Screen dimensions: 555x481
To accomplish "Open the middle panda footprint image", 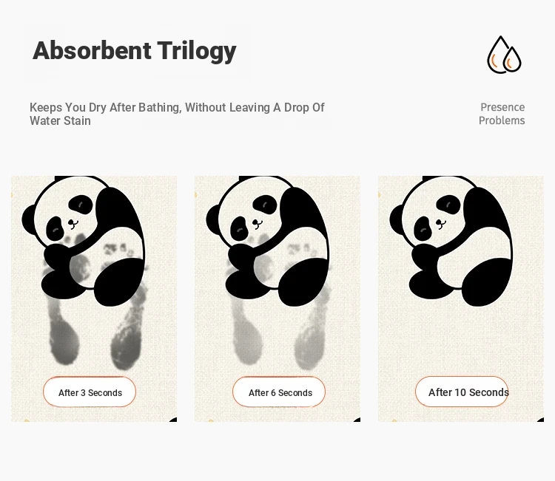I will click(x=277, y=299).
